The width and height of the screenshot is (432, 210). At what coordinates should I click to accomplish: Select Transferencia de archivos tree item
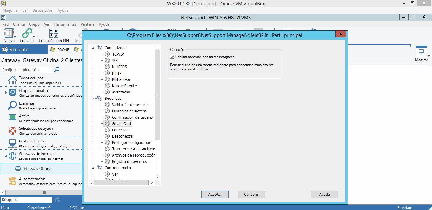(x=133, y=149)
